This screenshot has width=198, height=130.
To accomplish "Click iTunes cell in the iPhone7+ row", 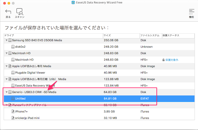I will coord(145,111).
